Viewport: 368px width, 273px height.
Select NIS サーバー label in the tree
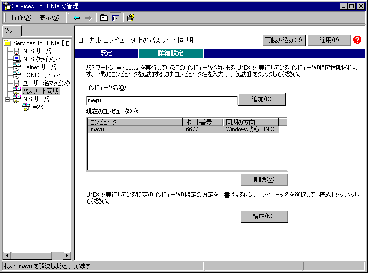[39, 99]
